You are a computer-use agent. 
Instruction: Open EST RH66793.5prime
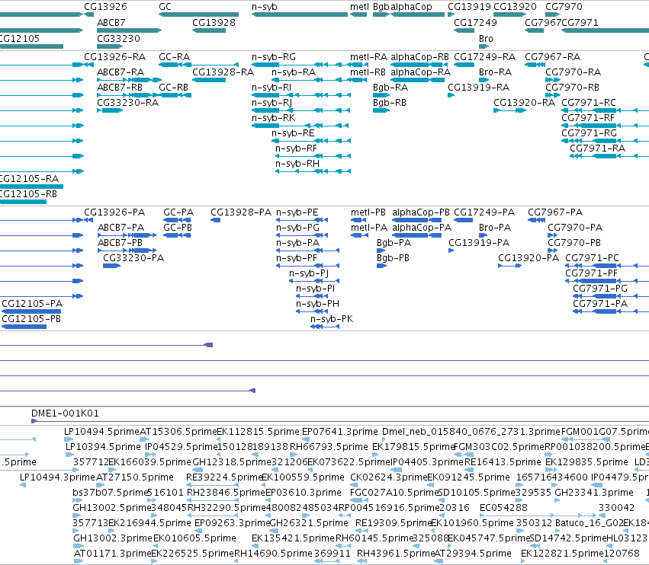point(329,447)
